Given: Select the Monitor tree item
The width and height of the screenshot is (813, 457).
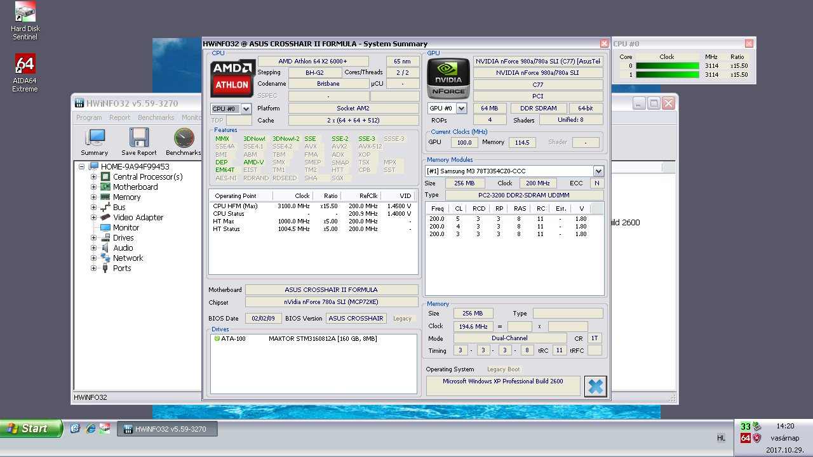Looking at the screenshot, I should coord(126,227).
